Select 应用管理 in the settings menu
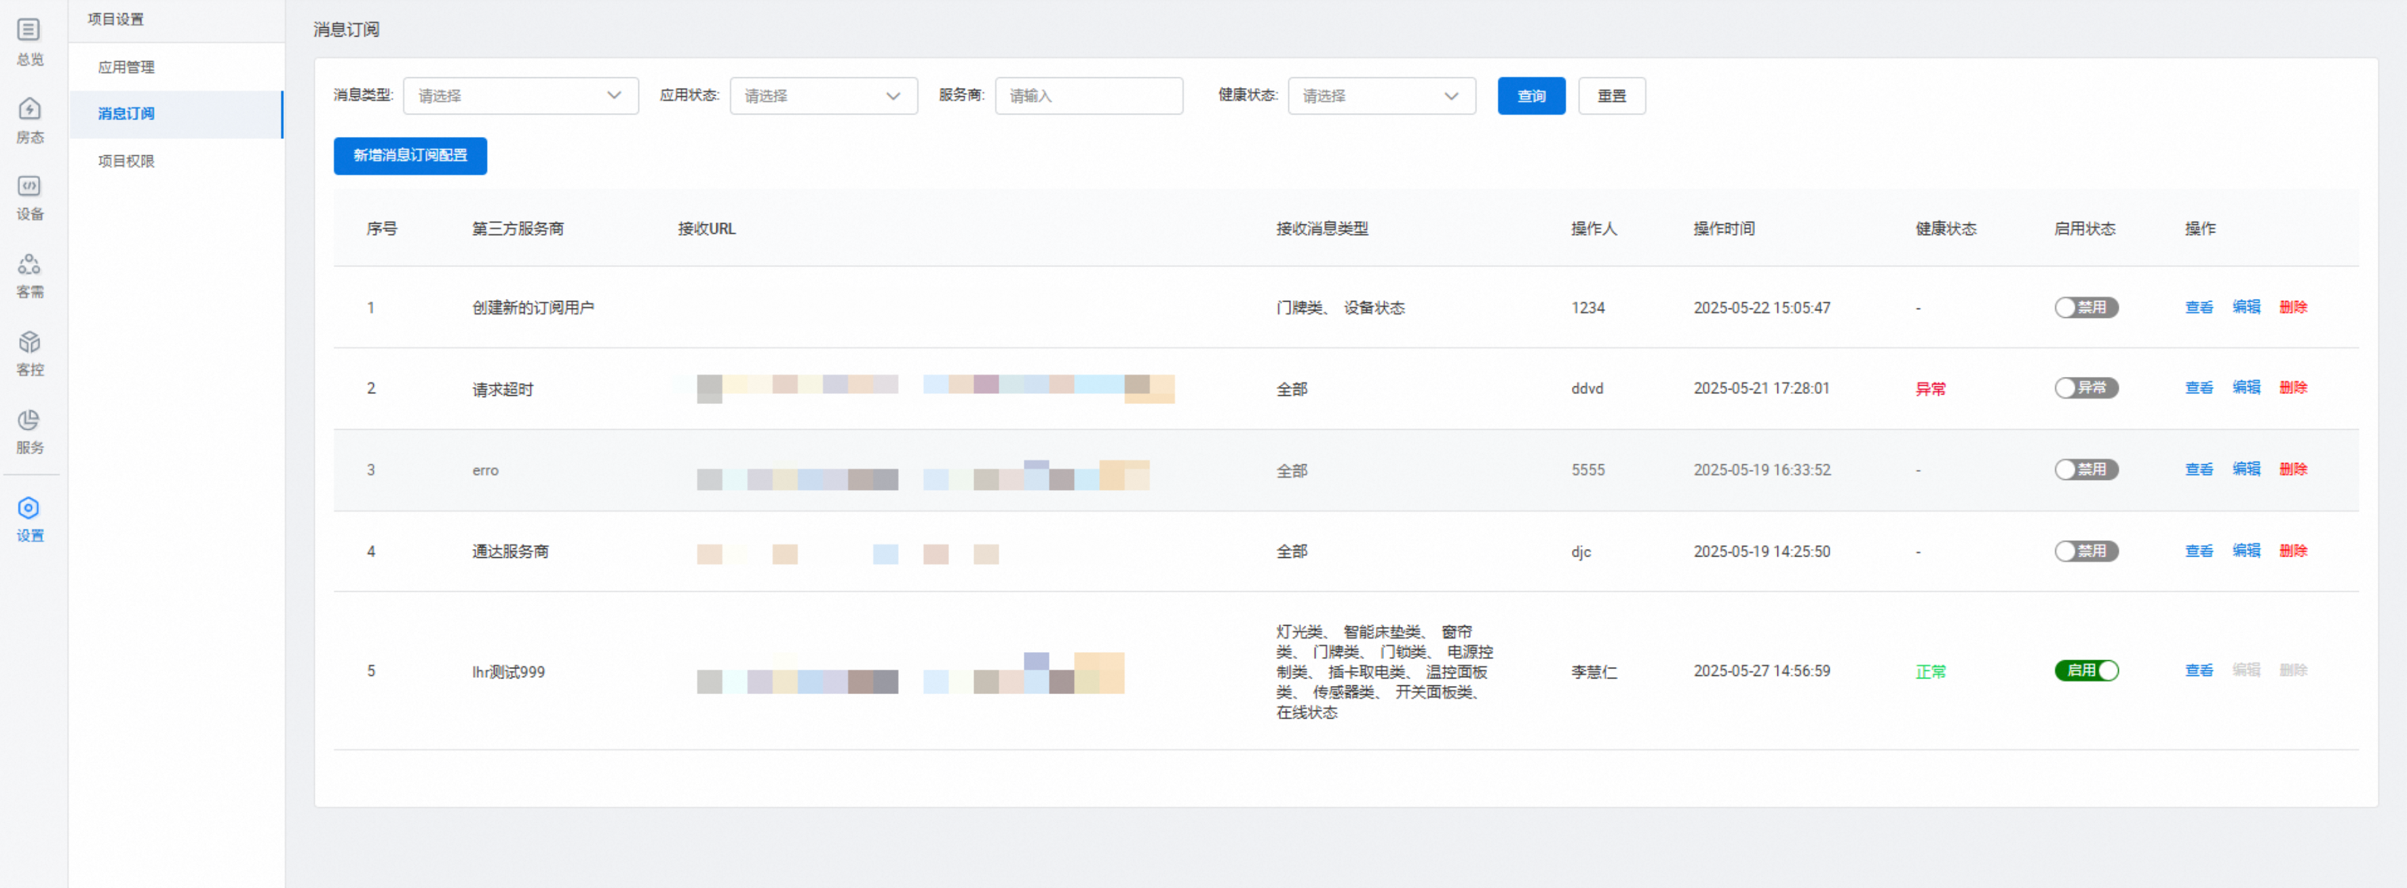2407x888 pixels. 126,67
